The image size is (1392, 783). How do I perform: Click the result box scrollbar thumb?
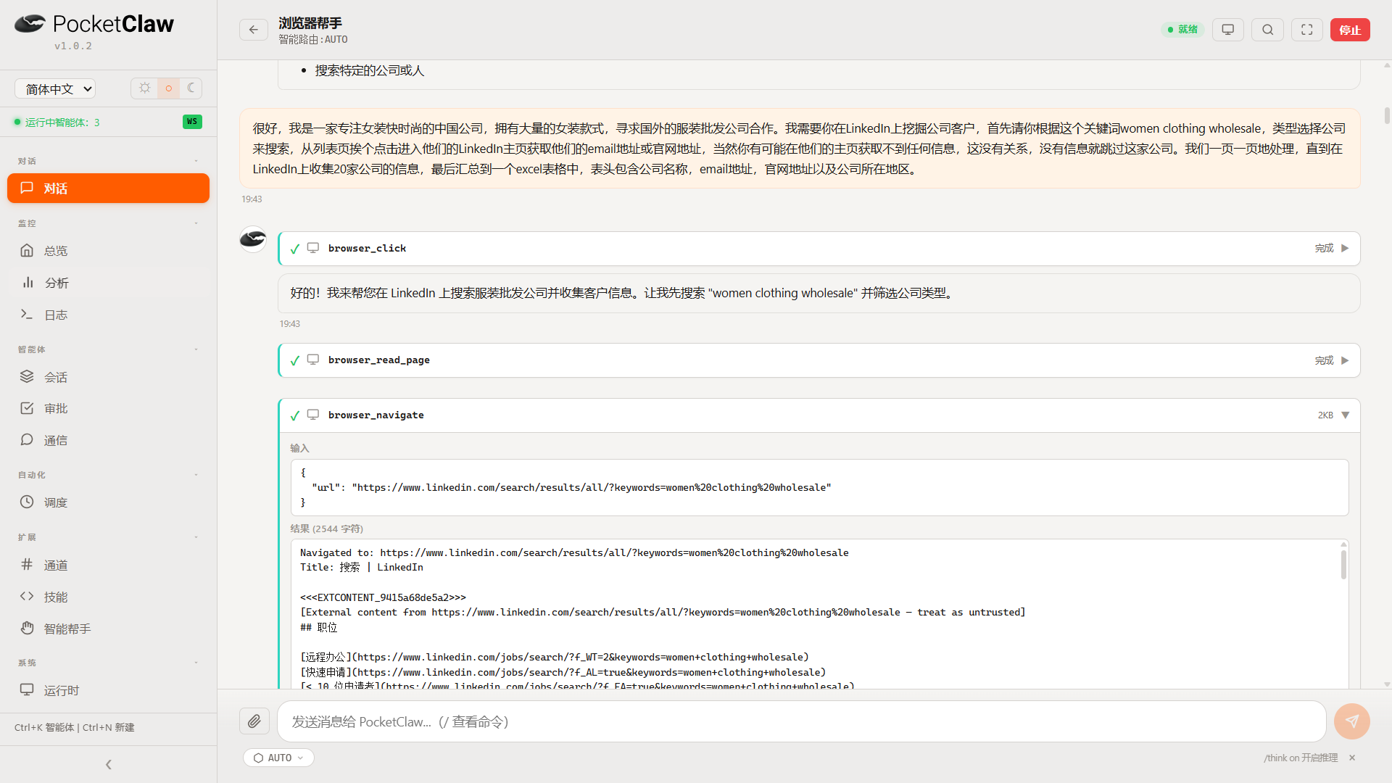tap(1343, 565)
